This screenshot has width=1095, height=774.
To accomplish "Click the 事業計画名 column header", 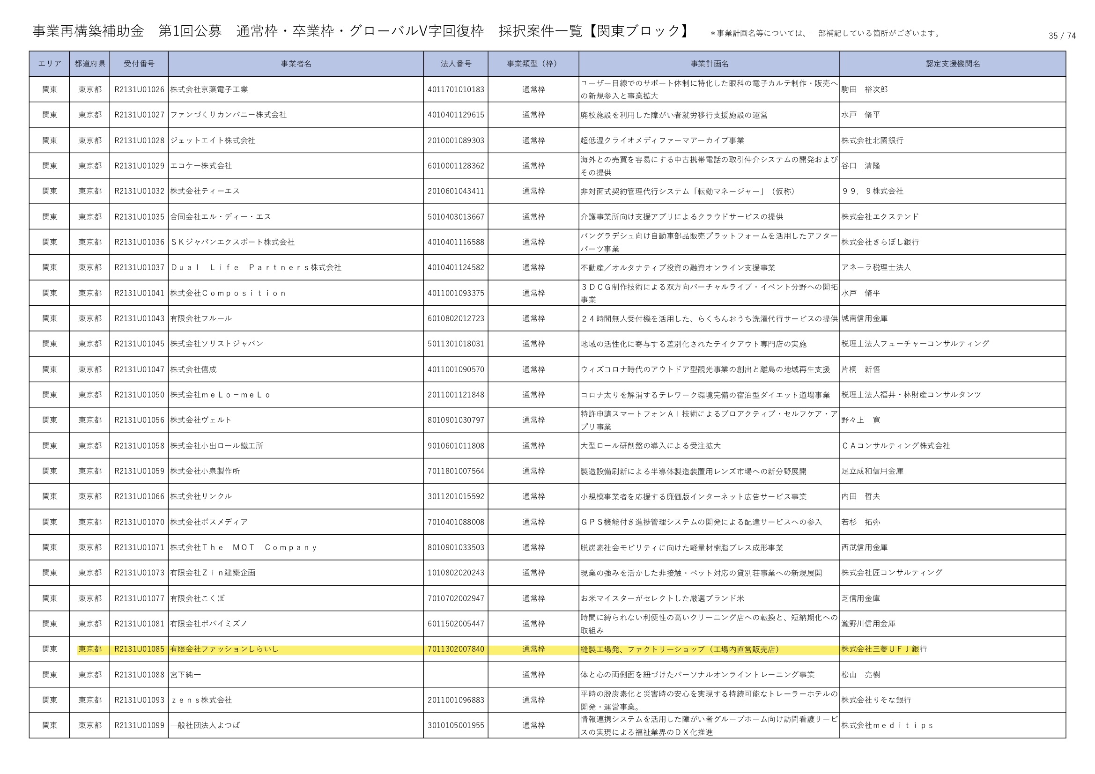I will pos(709,64).
